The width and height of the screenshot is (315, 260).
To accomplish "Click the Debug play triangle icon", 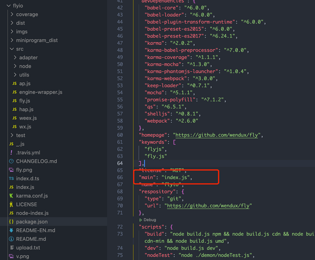I will (141, 220).
